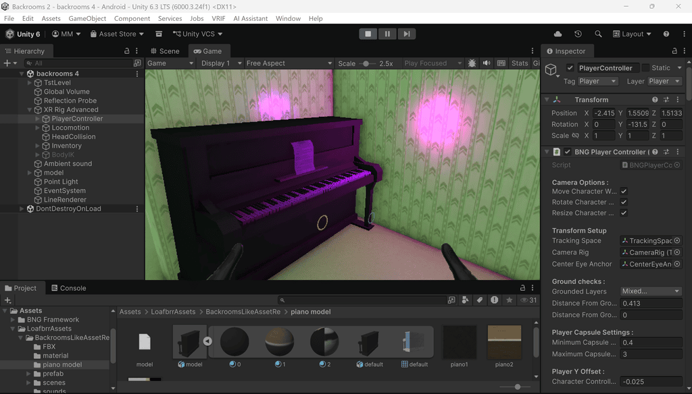Open the GameObject menu
The height and width of the screenshot is (394, 692).
click(x=87, y=18)
